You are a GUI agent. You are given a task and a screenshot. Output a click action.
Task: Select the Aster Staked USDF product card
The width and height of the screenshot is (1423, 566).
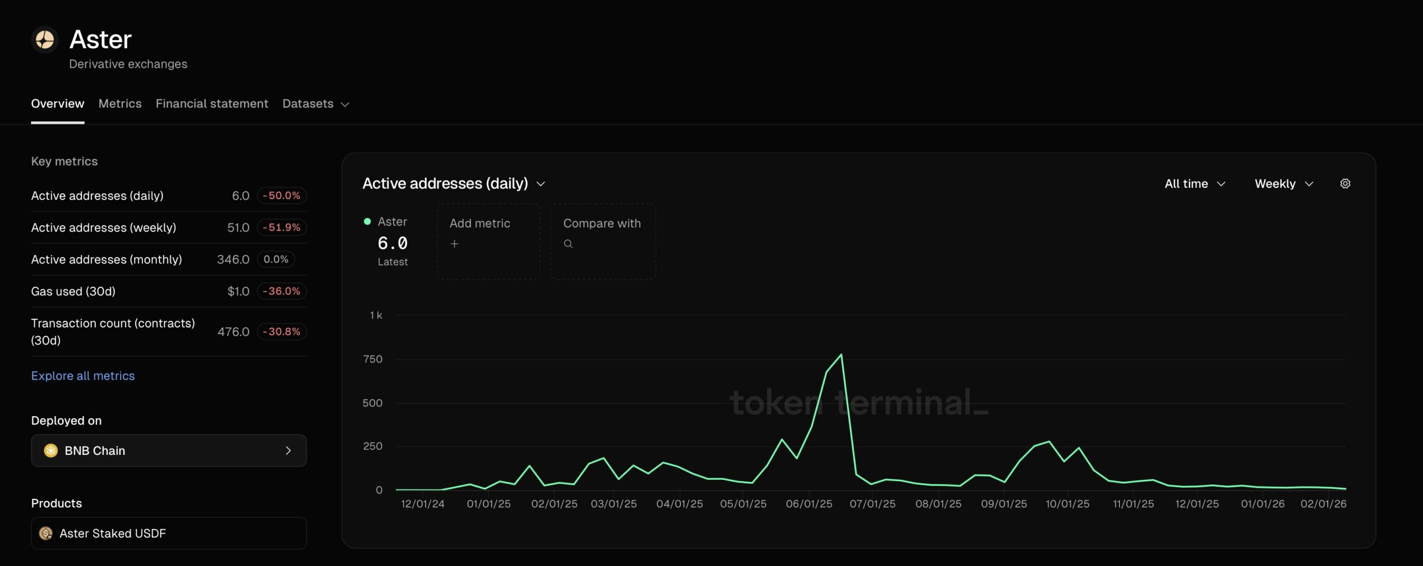pos(168,533)
